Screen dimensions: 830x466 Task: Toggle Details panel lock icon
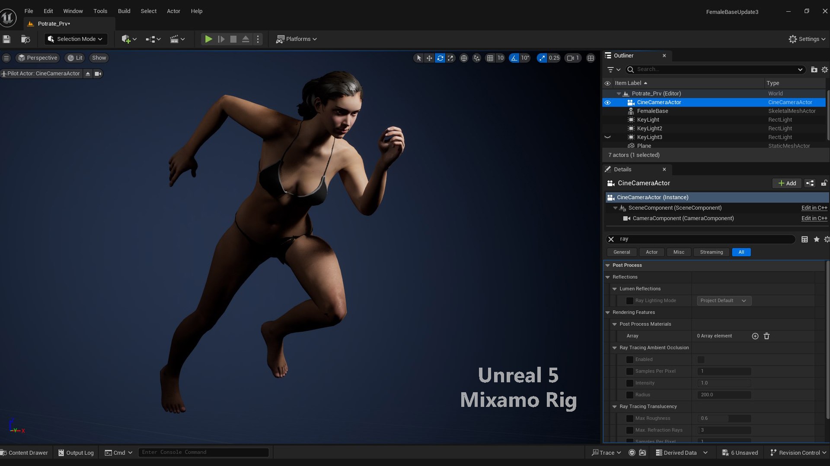click(x=824, y=183)
